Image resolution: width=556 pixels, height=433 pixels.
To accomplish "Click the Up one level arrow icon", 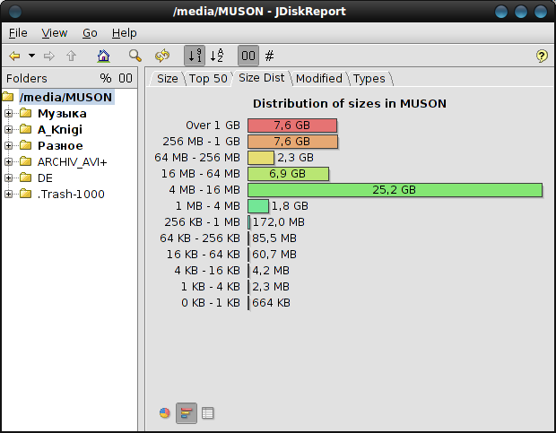I will pyautogui.click(x=71, y=56).
